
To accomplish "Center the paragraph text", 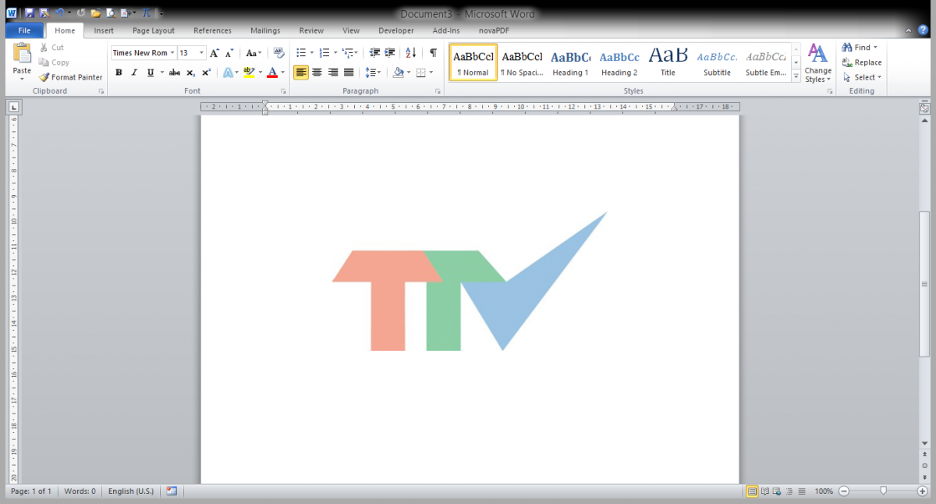I will pyautogui.click(x=317, y=73).
